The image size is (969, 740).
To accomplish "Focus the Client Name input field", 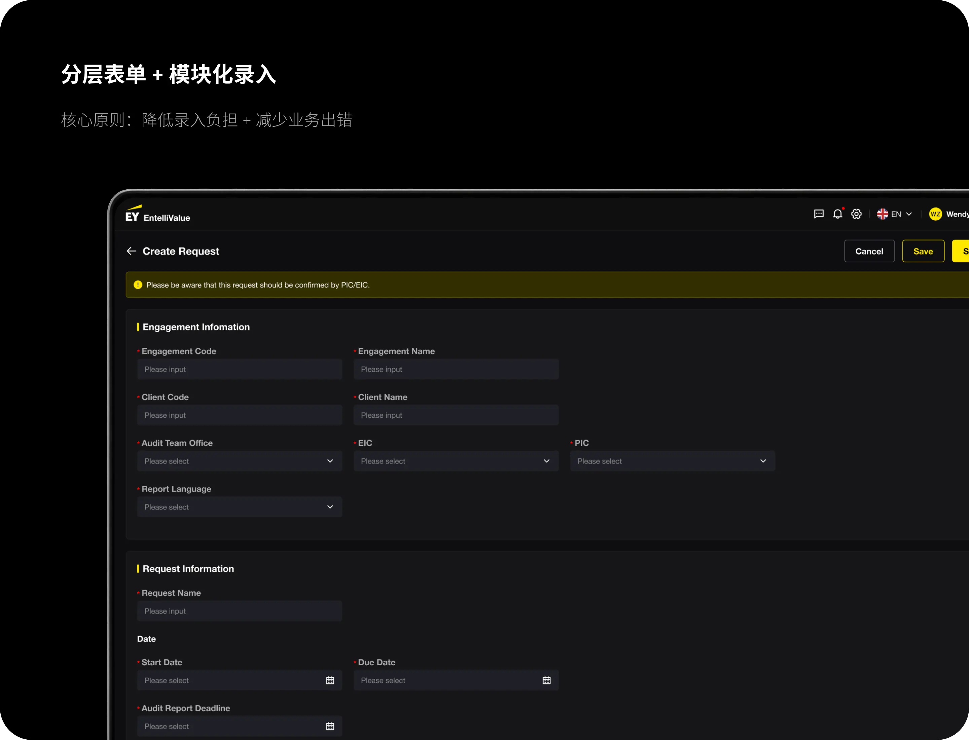I will point(456,415).
